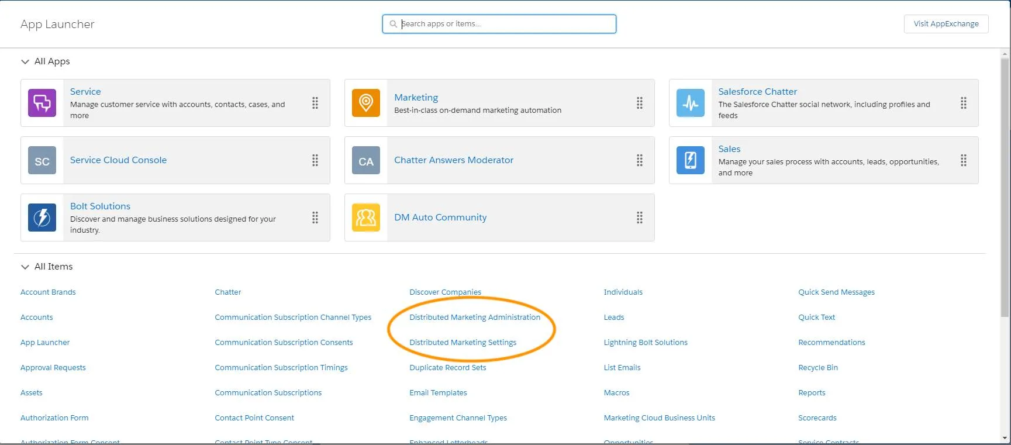Open the Individuals item
Image resolution: width=1011 pixels, height=445 pixels.
[623, 292]
